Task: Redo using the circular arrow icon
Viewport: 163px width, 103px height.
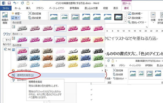Action: (22, 3)
